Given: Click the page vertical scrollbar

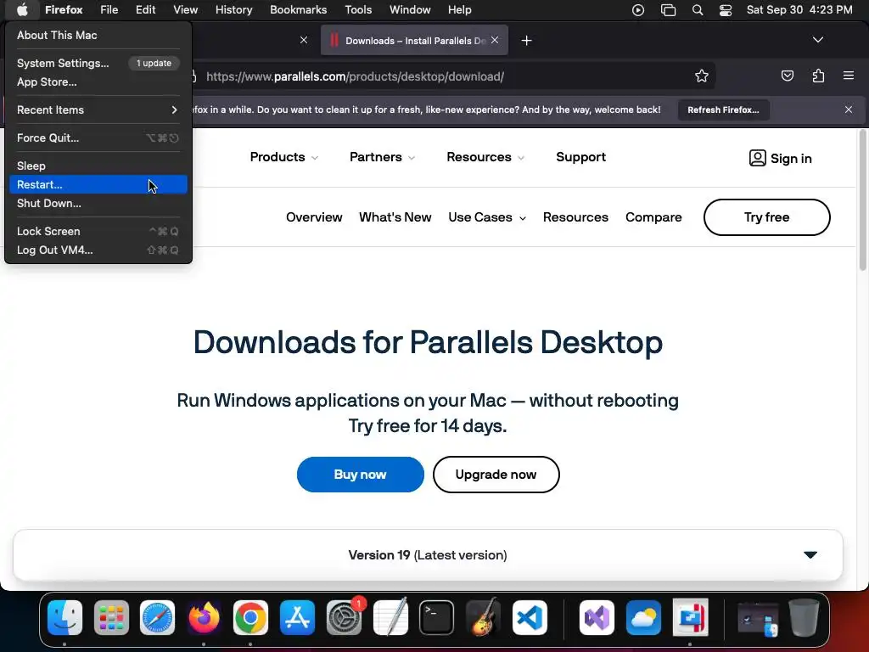Looking at the screenshot, I should 863,200.
